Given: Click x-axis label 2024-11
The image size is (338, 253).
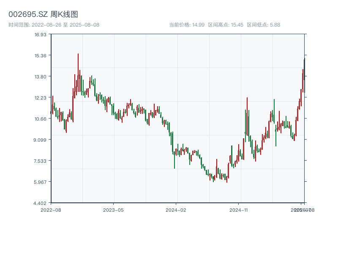Looking at the screenshot, I should coord(238,210).
